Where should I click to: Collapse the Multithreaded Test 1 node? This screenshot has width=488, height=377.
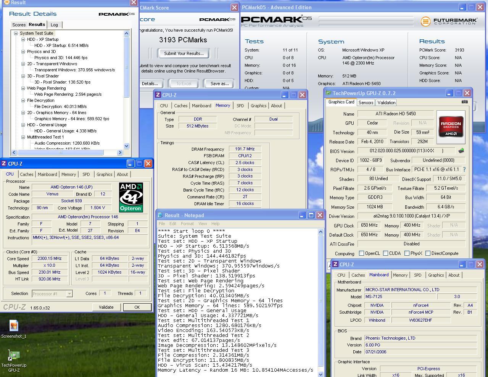[23, 137]
